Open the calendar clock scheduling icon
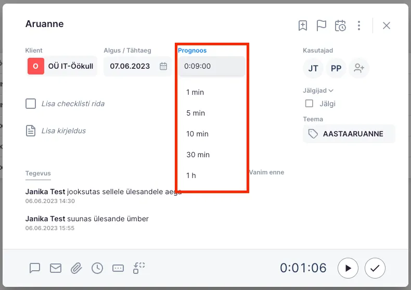Viewport: 411px width, 290px height. coord(340,26)
